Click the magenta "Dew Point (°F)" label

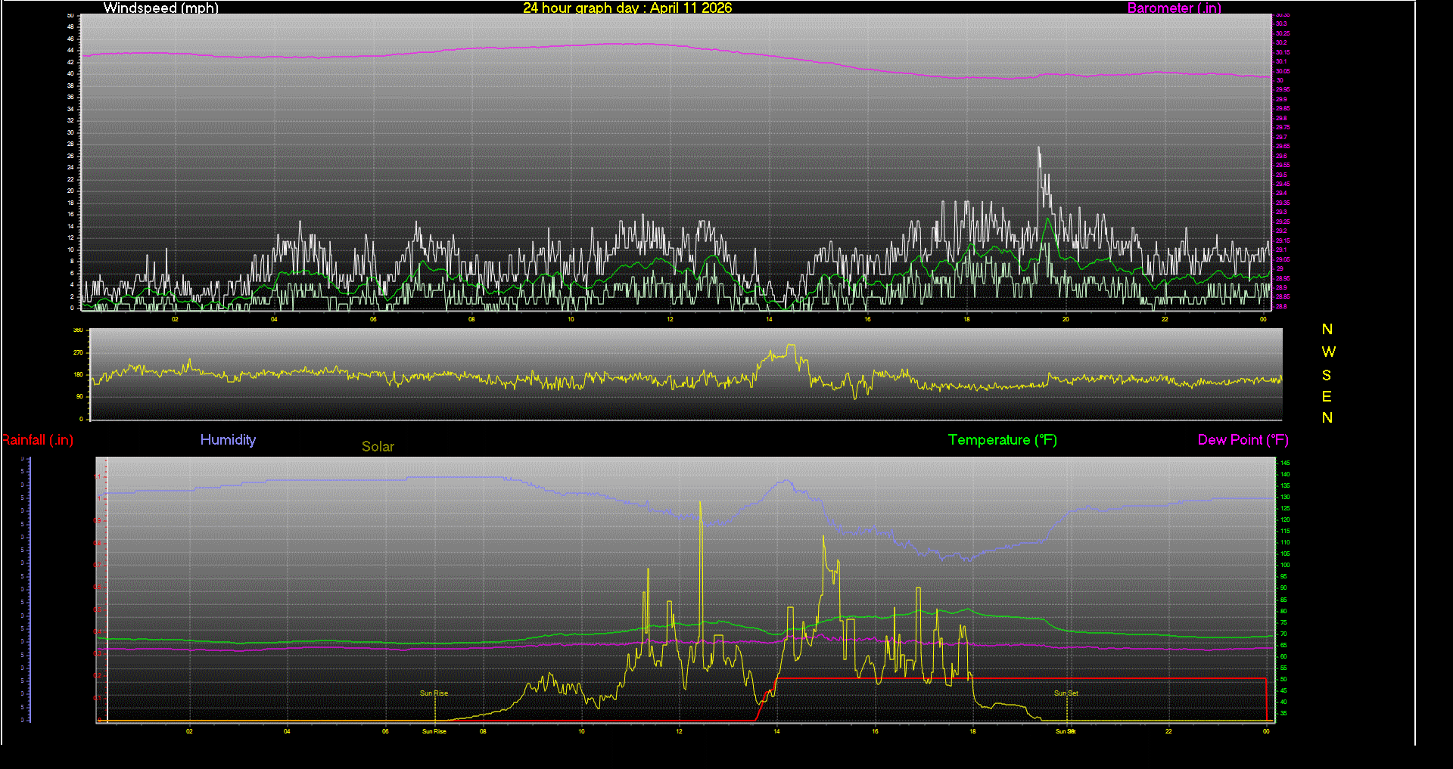pos(1243,440)
